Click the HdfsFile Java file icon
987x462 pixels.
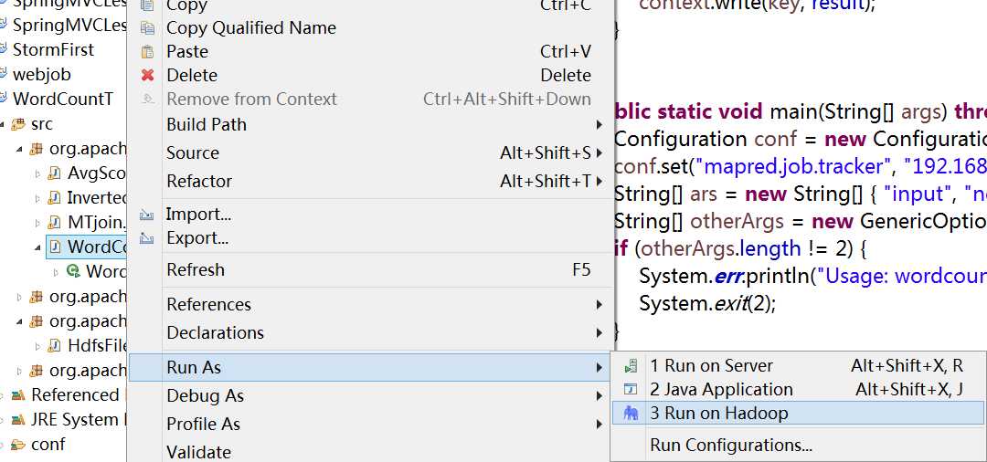point(55,346)
